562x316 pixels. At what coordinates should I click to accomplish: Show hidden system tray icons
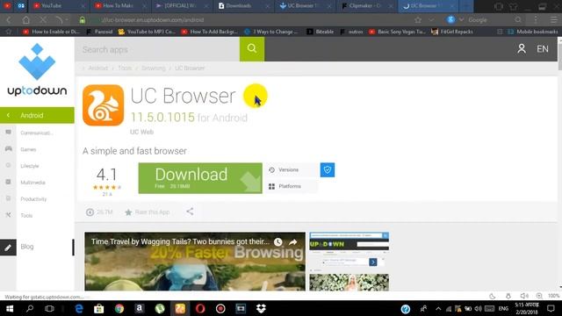(x=438, y=308)
